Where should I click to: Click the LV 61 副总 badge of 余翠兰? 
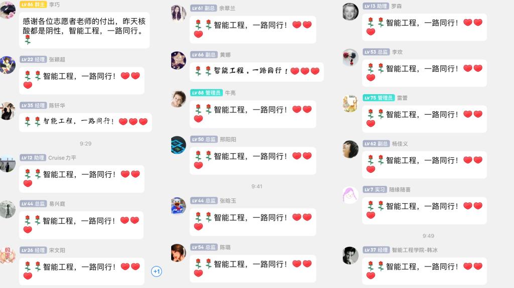point(204,8)
